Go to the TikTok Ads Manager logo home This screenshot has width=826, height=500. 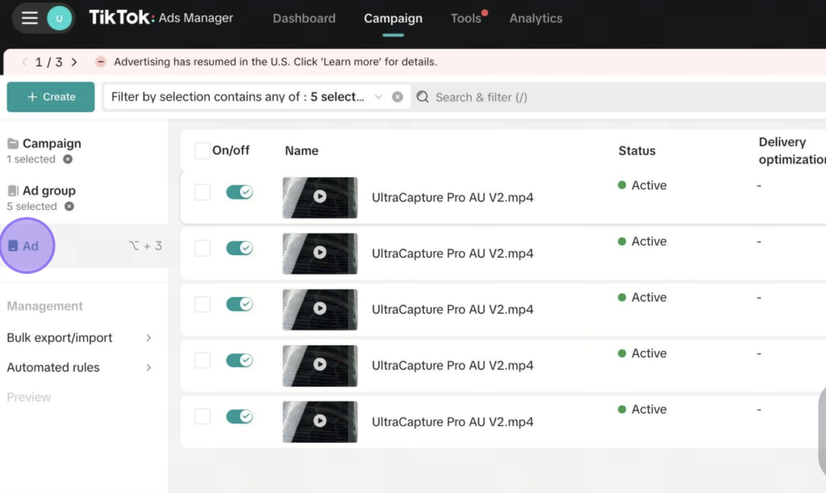[x=161, y=18]
